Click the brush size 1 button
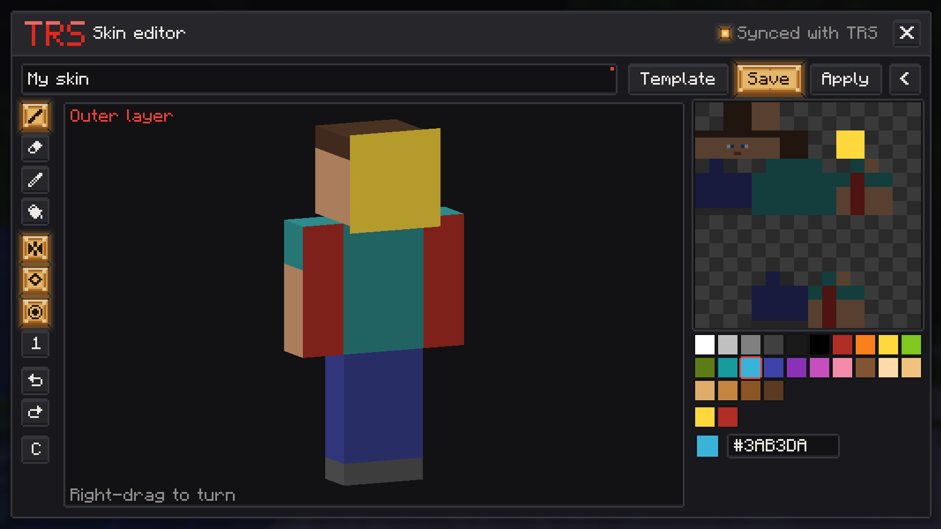This screenshot has height=529, width=941. click(35, 344)
